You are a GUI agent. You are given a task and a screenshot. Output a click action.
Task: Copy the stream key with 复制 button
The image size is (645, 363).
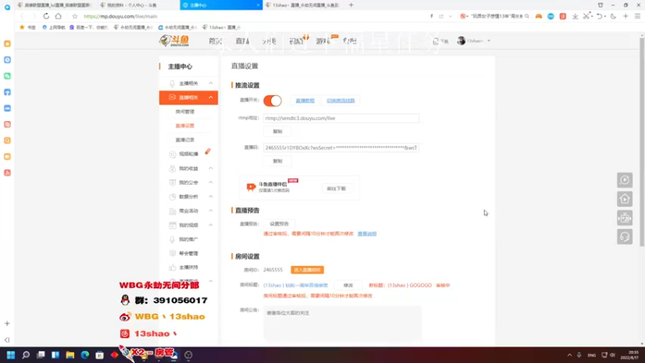(x=277, y=161)
